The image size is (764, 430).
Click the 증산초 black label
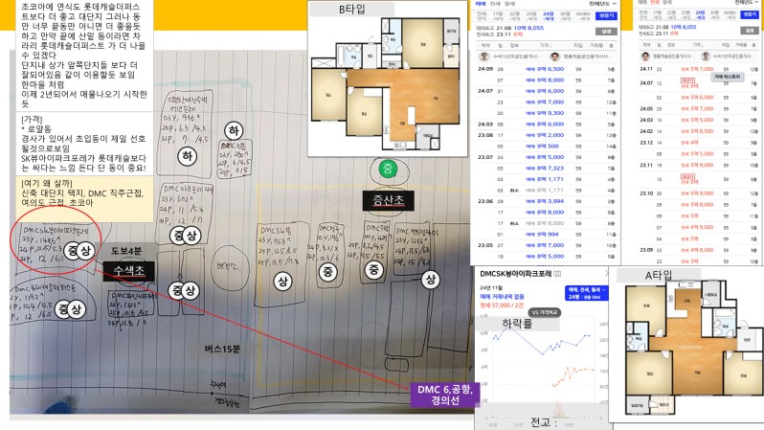[x=388, y=200]
